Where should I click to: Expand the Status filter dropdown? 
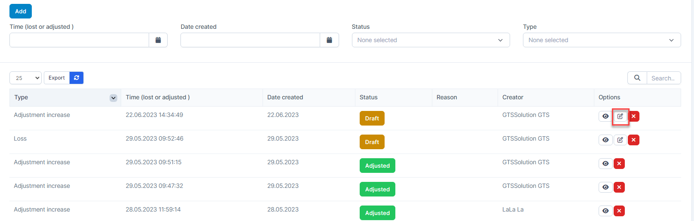tap(431, 40)
